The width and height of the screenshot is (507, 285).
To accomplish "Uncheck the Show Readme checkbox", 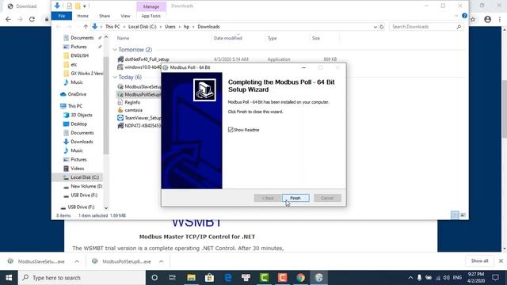I will point(231,130).
